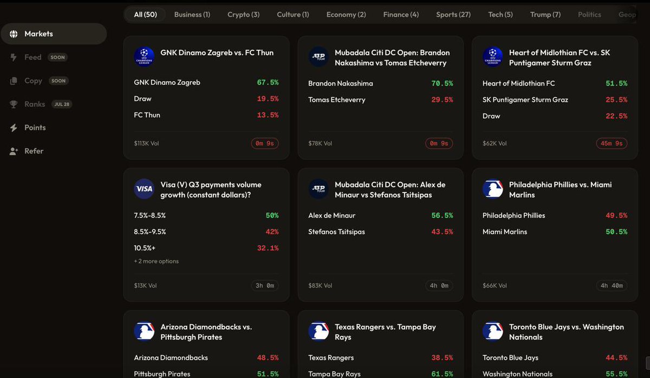650x378 pixels.
Task: Open Markets in the sidebar
Action: click(x=53, y=34)
